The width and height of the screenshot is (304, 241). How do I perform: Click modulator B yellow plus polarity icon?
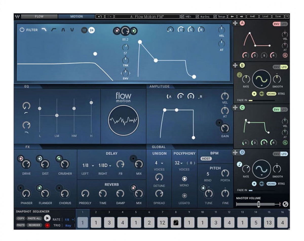click(254, 94)
